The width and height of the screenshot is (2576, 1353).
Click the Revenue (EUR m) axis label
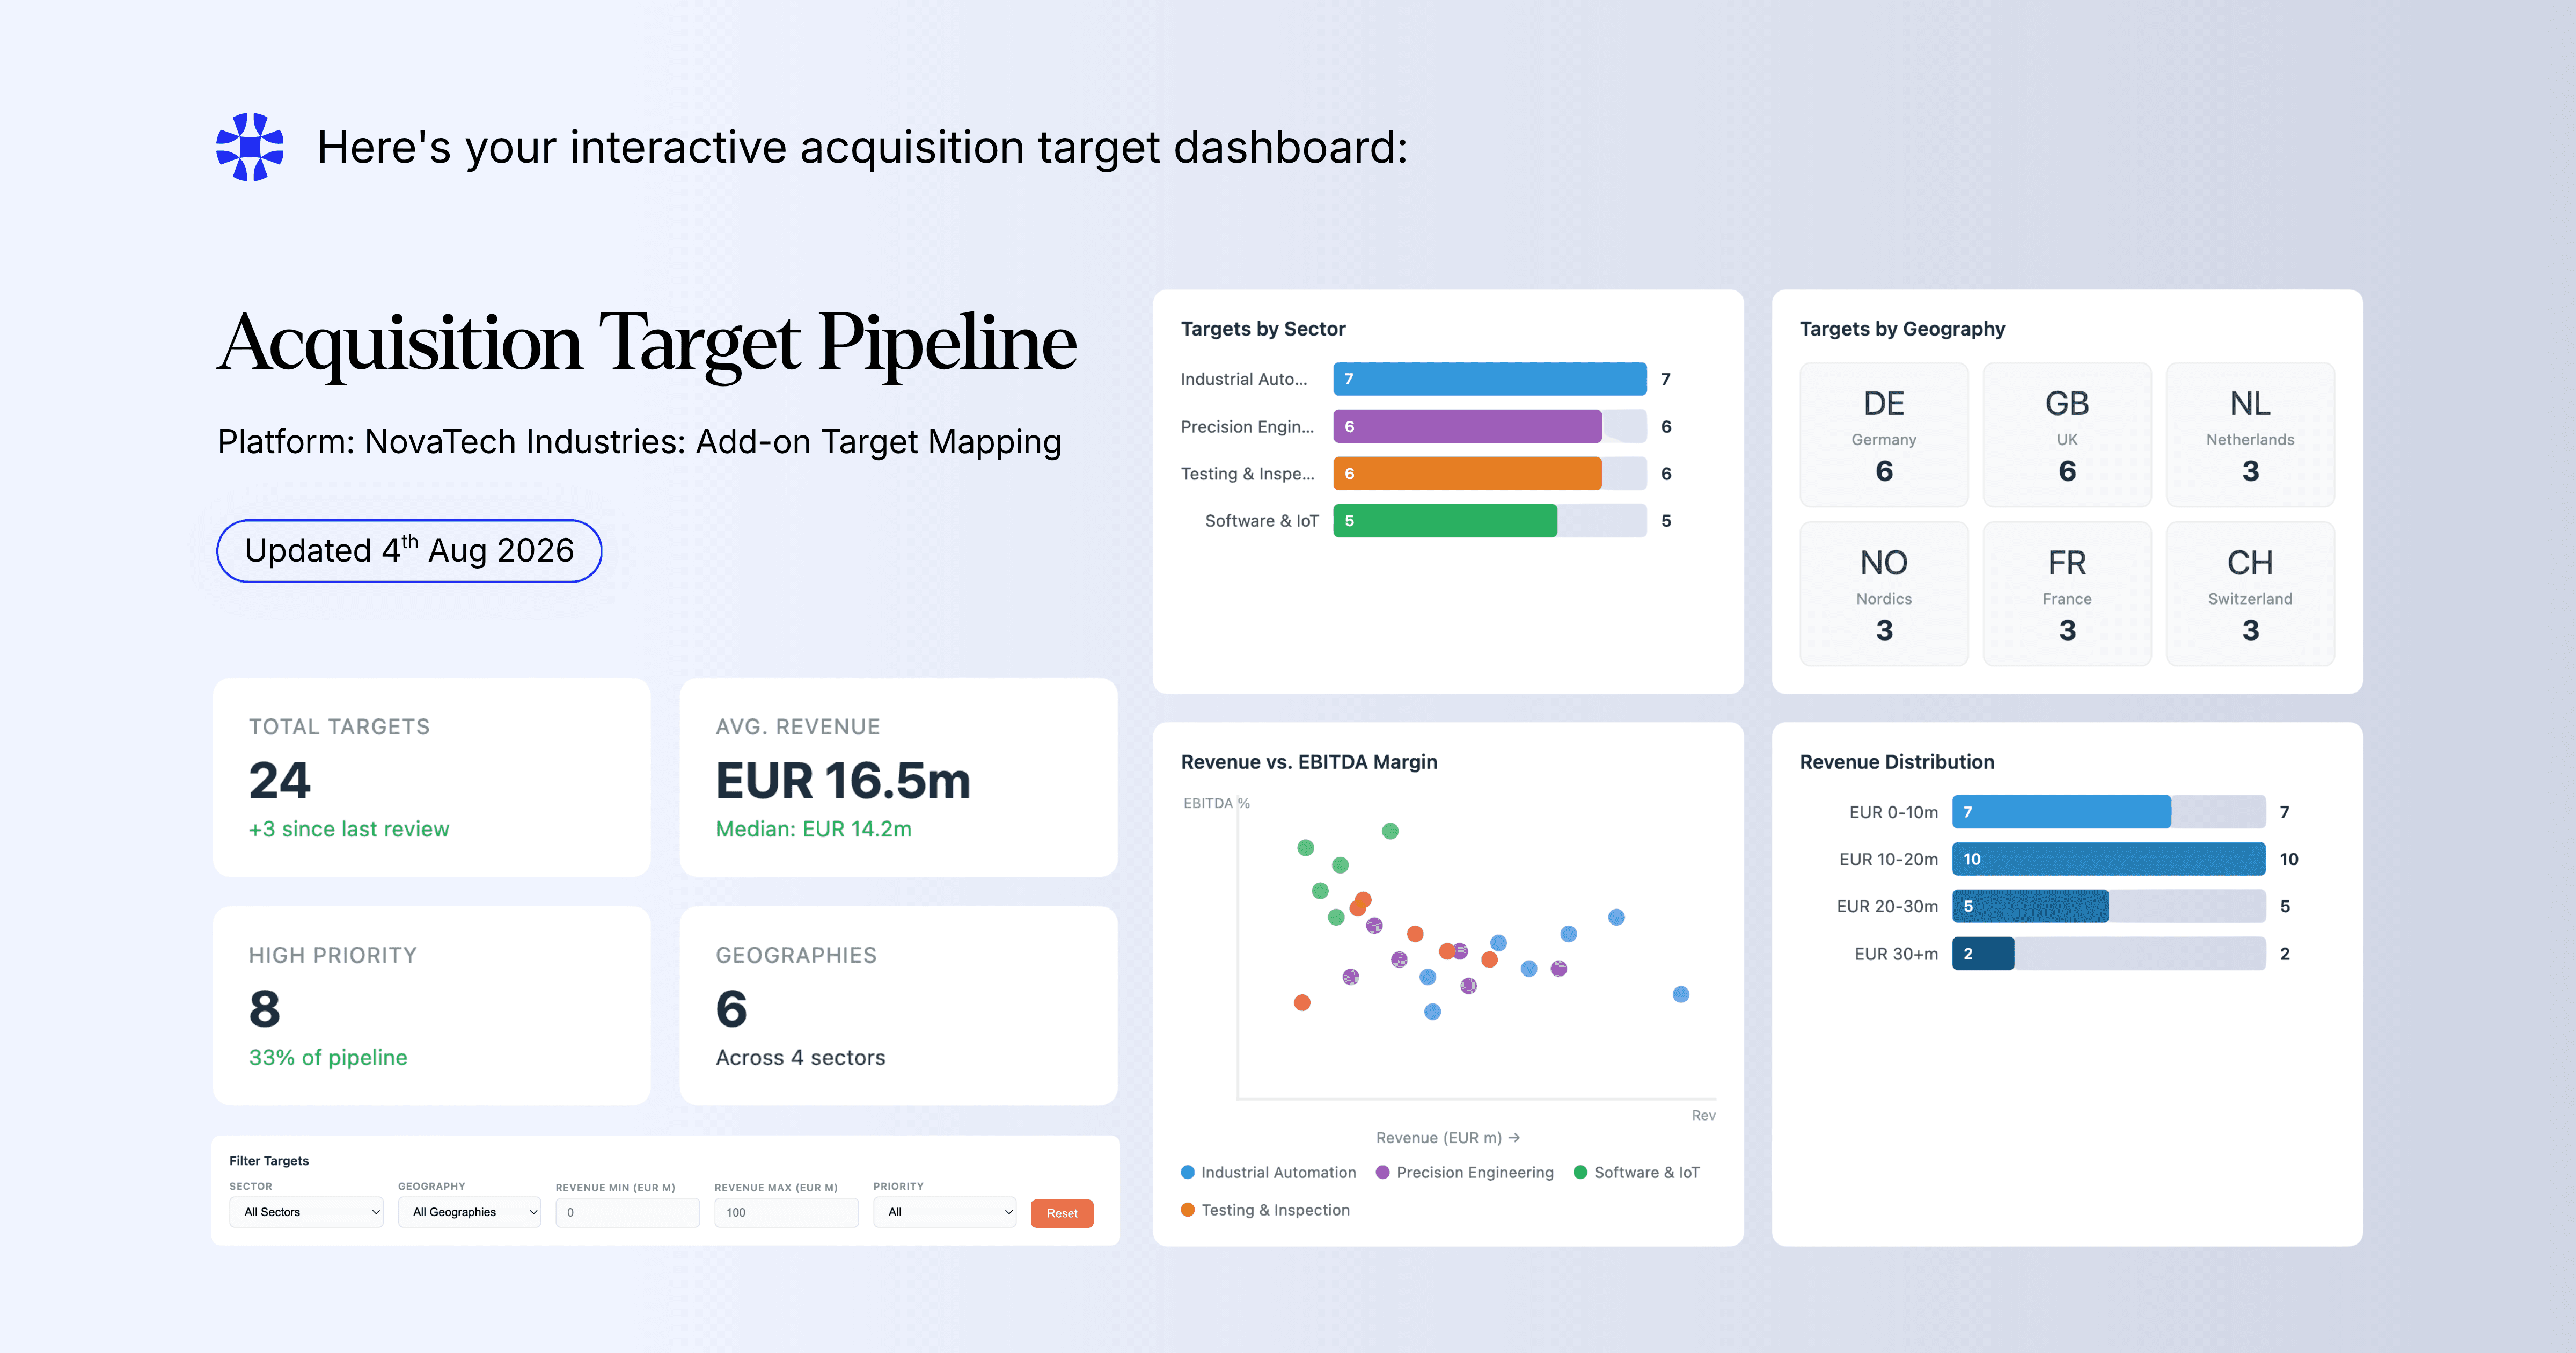[1448, 1138]
